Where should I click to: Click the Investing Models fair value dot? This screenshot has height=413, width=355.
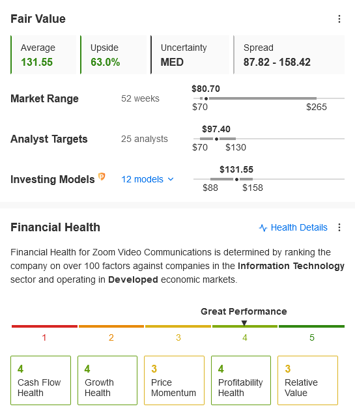pyautogui.click(x=236, y=179)
